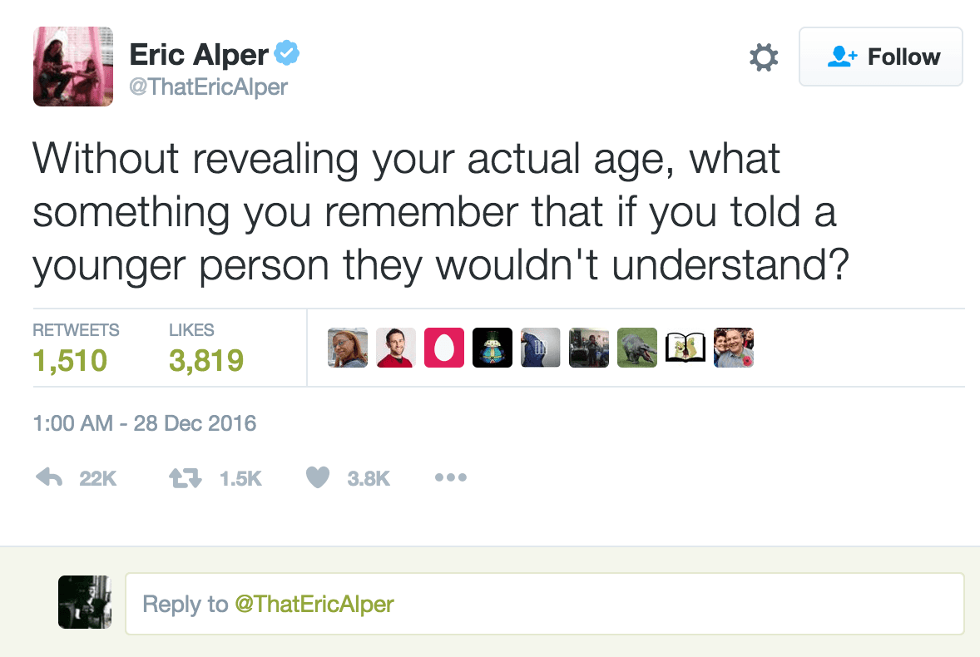
Task: Open the three-dot more options menu
Action: pos(451,477)
